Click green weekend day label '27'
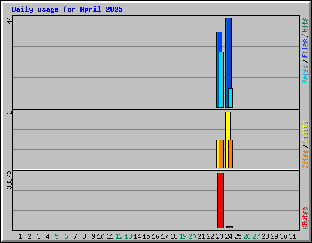Viewport: 312px width, 243px height. click(x=256, y=236)
